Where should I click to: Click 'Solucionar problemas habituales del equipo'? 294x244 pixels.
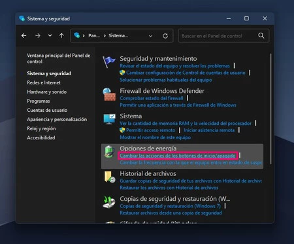coord(166,80)
